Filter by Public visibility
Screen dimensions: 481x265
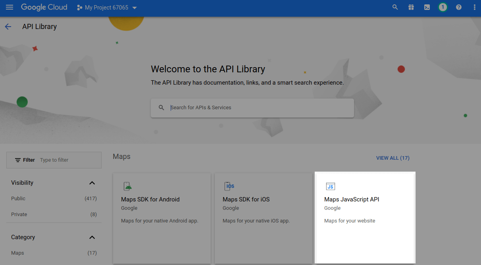point(18,198)
